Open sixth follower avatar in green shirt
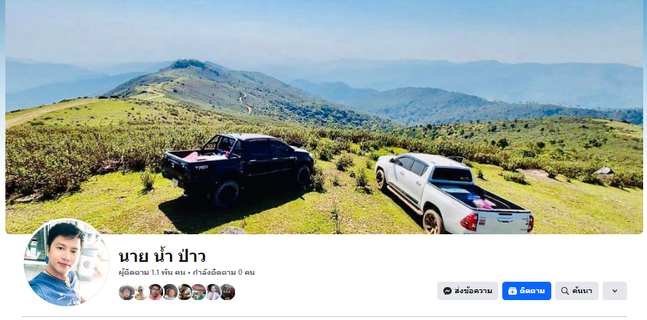Viewport: 647px width, 320px height. pos(198,292)
